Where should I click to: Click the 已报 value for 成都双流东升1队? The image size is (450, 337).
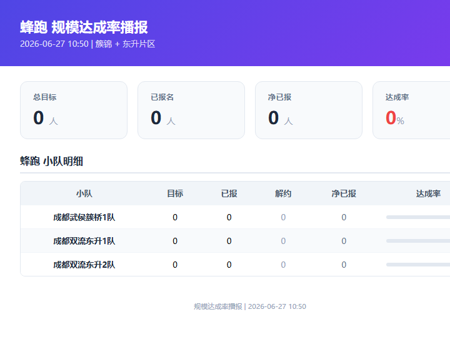click(x=229, y=241)
